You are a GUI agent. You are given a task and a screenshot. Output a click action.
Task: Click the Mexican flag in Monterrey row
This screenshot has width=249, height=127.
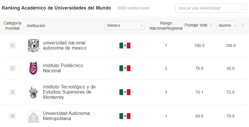[x=125, y=92]
